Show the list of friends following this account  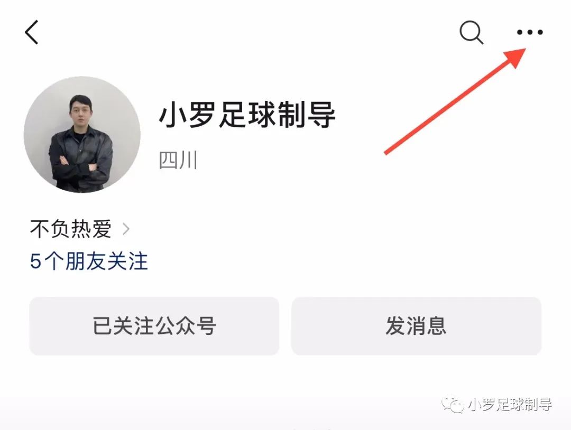pyautogui.click(x=89, y=261)
